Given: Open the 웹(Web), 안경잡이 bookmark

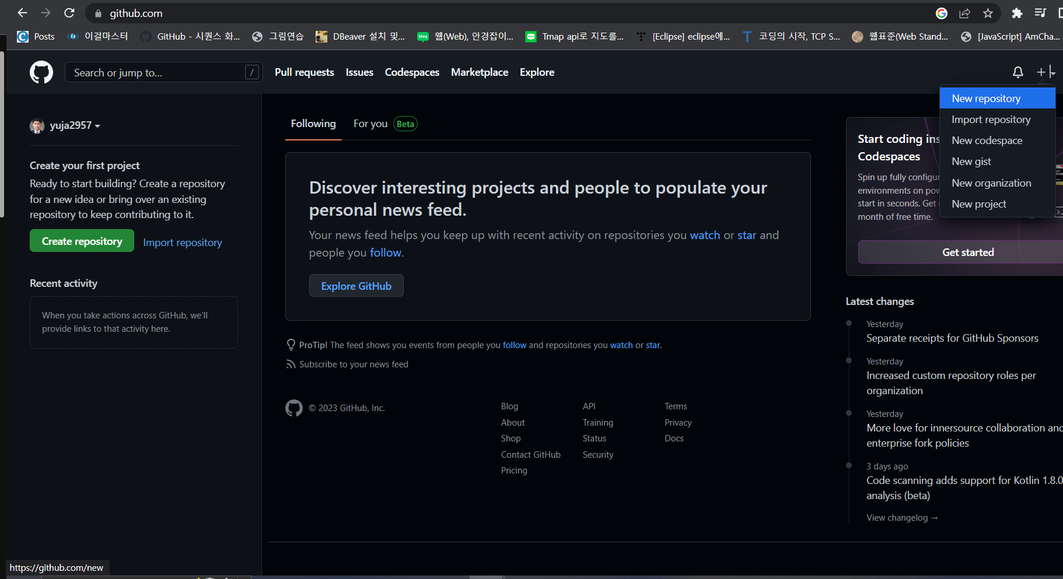Looking at the screenshot, I should coord(466,37).
